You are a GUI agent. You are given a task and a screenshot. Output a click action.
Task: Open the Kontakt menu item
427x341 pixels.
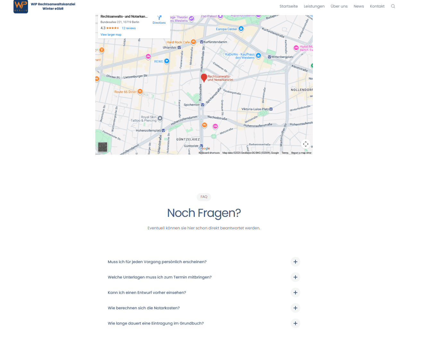[377, 6]
